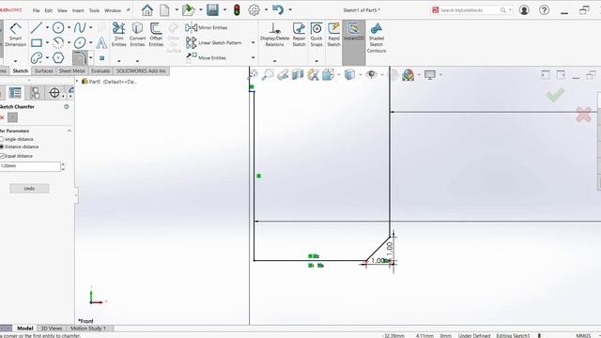Create a New document

[164, 10]
